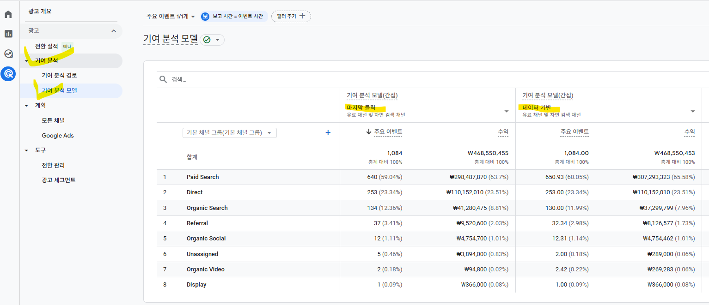Click the 보고 시간 = 이벤트 시간 chip
This screenshot has height=305, width=709.
click(234, 16)
